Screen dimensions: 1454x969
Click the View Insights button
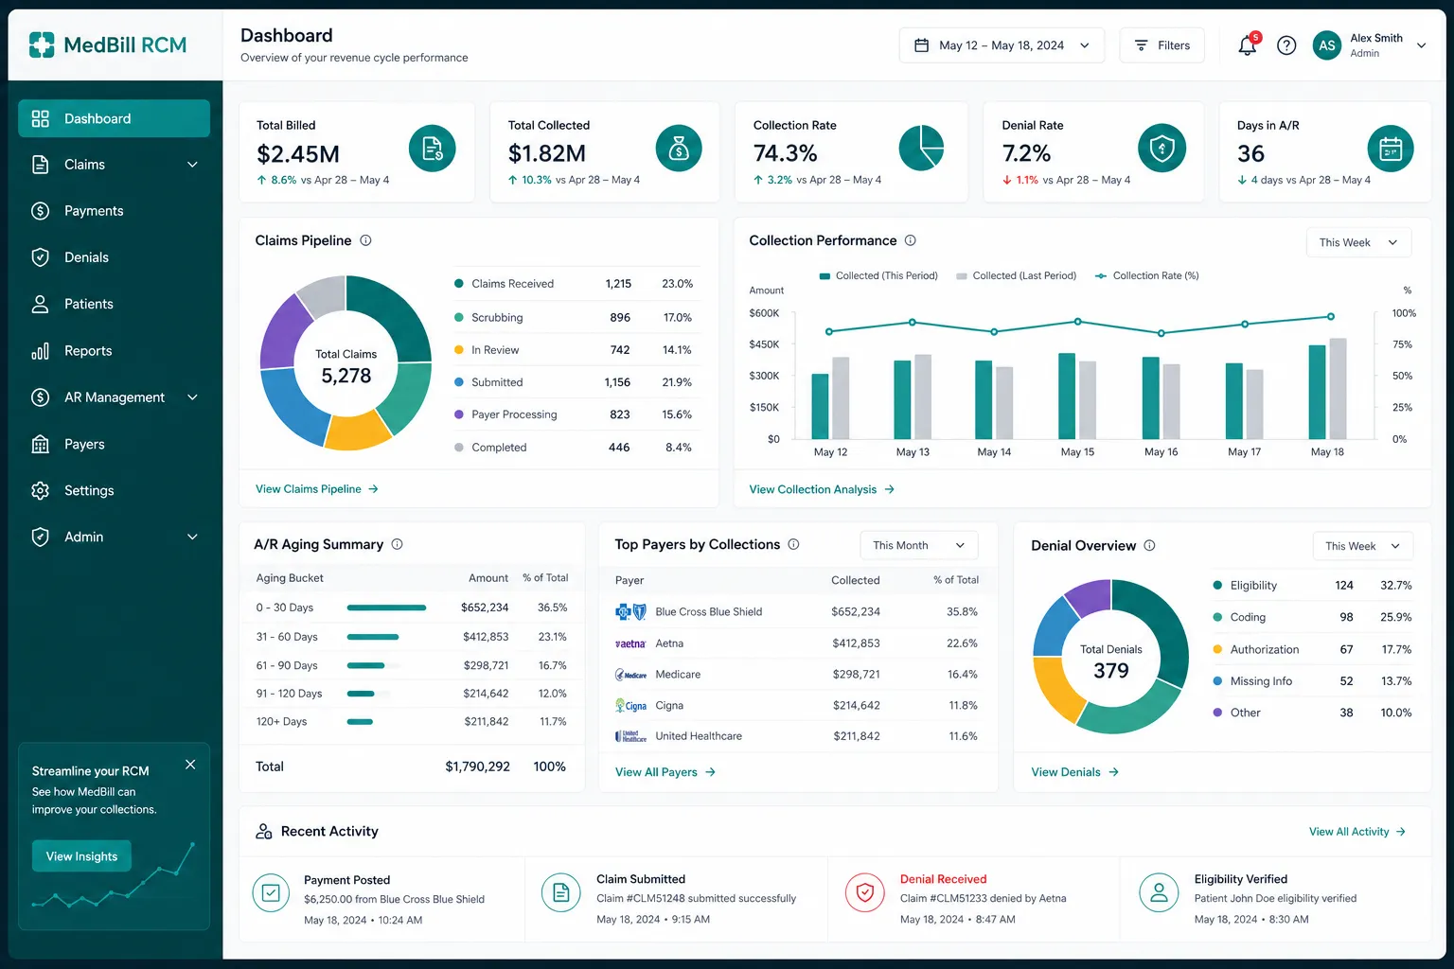click(x=81, y=856)
